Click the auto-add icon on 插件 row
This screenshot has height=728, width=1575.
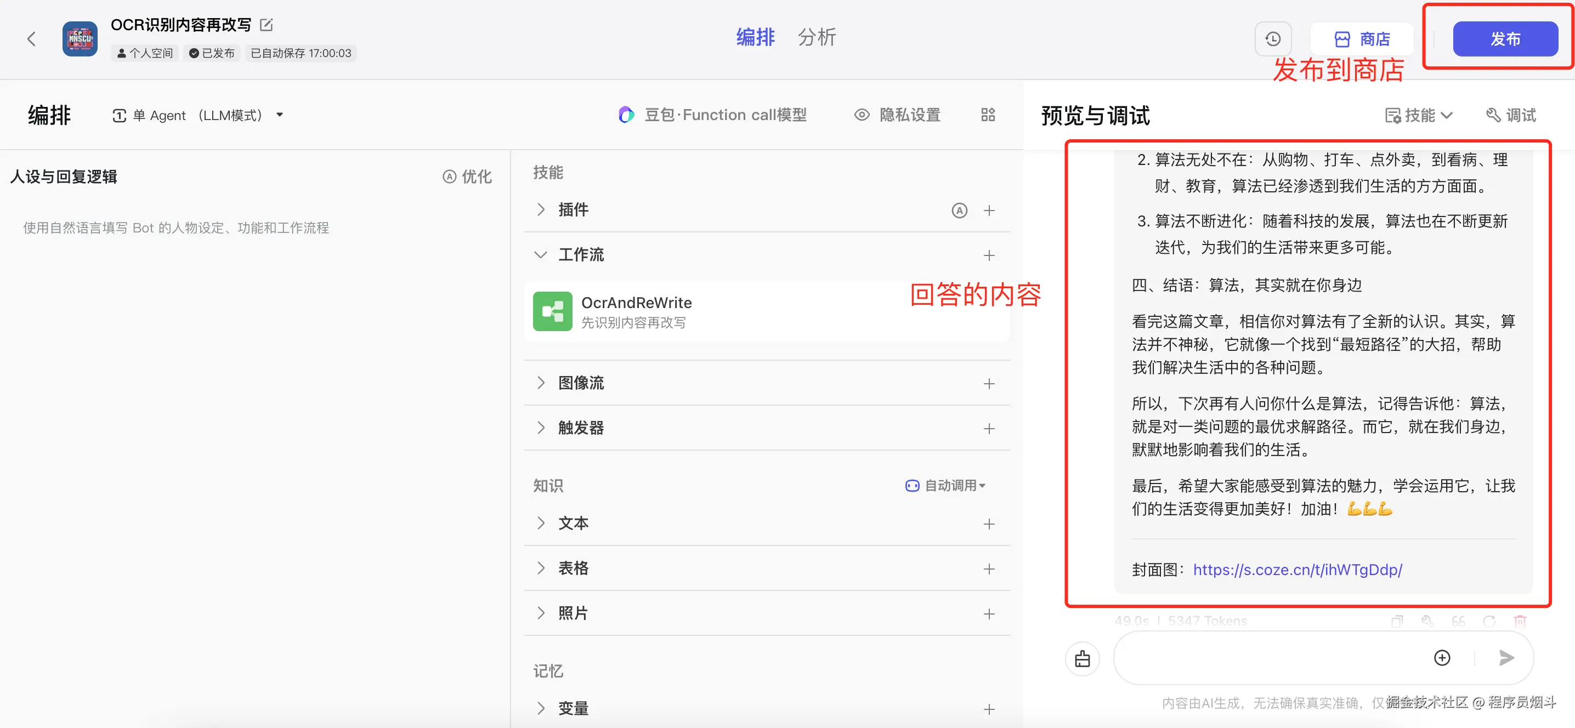[959, 211]
